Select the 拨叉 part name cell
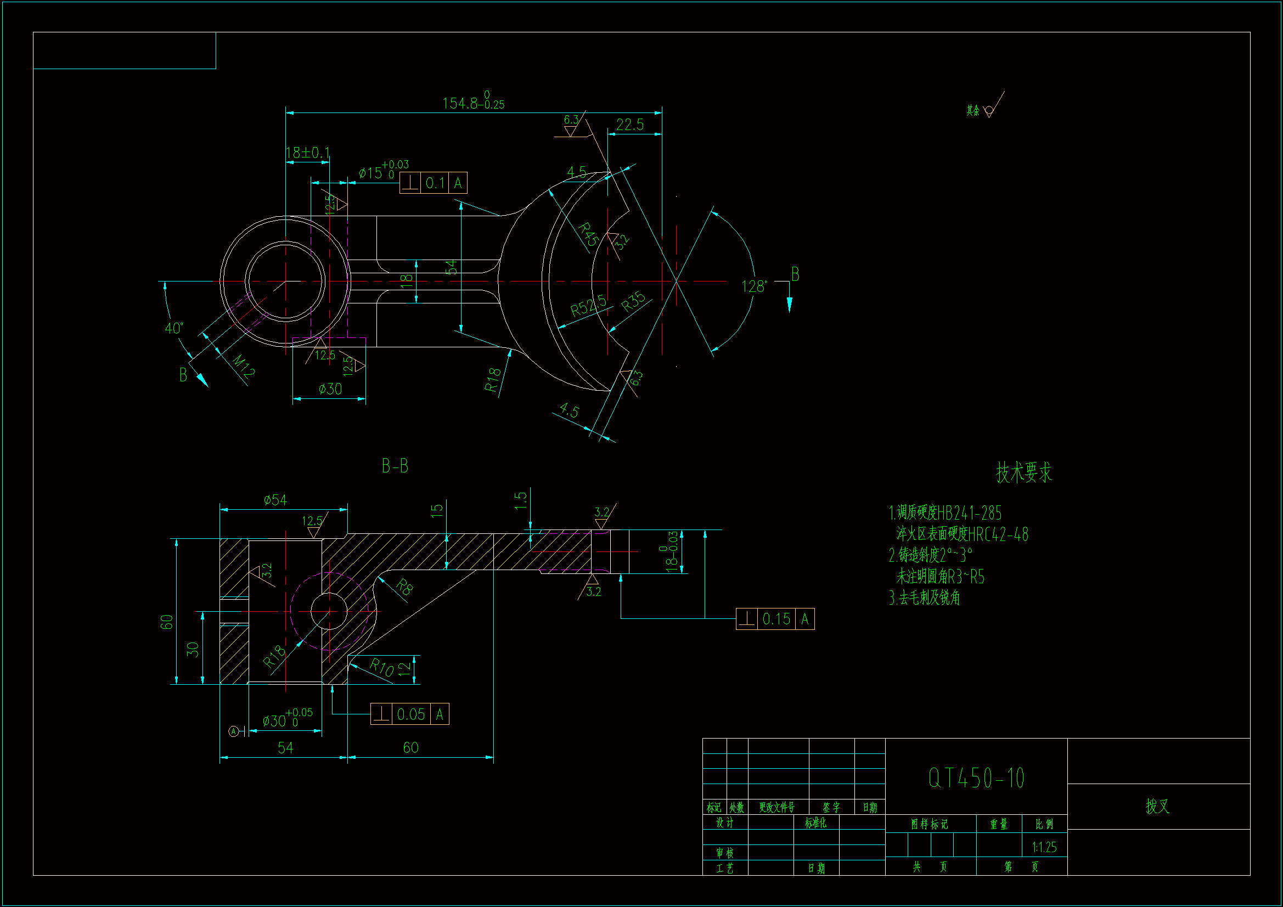The width and height of the screenshot is (1283, 907). coord(1157,806)
